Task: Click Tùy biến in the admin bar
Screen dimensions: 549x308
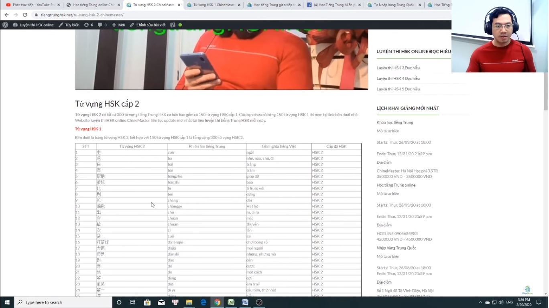Action: click(x=69, y=25)
